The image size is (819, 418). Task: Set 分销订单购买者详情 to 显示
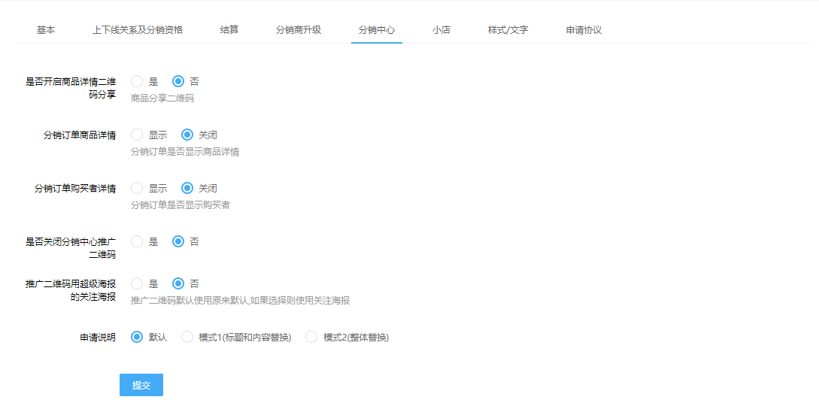(137, 188)
